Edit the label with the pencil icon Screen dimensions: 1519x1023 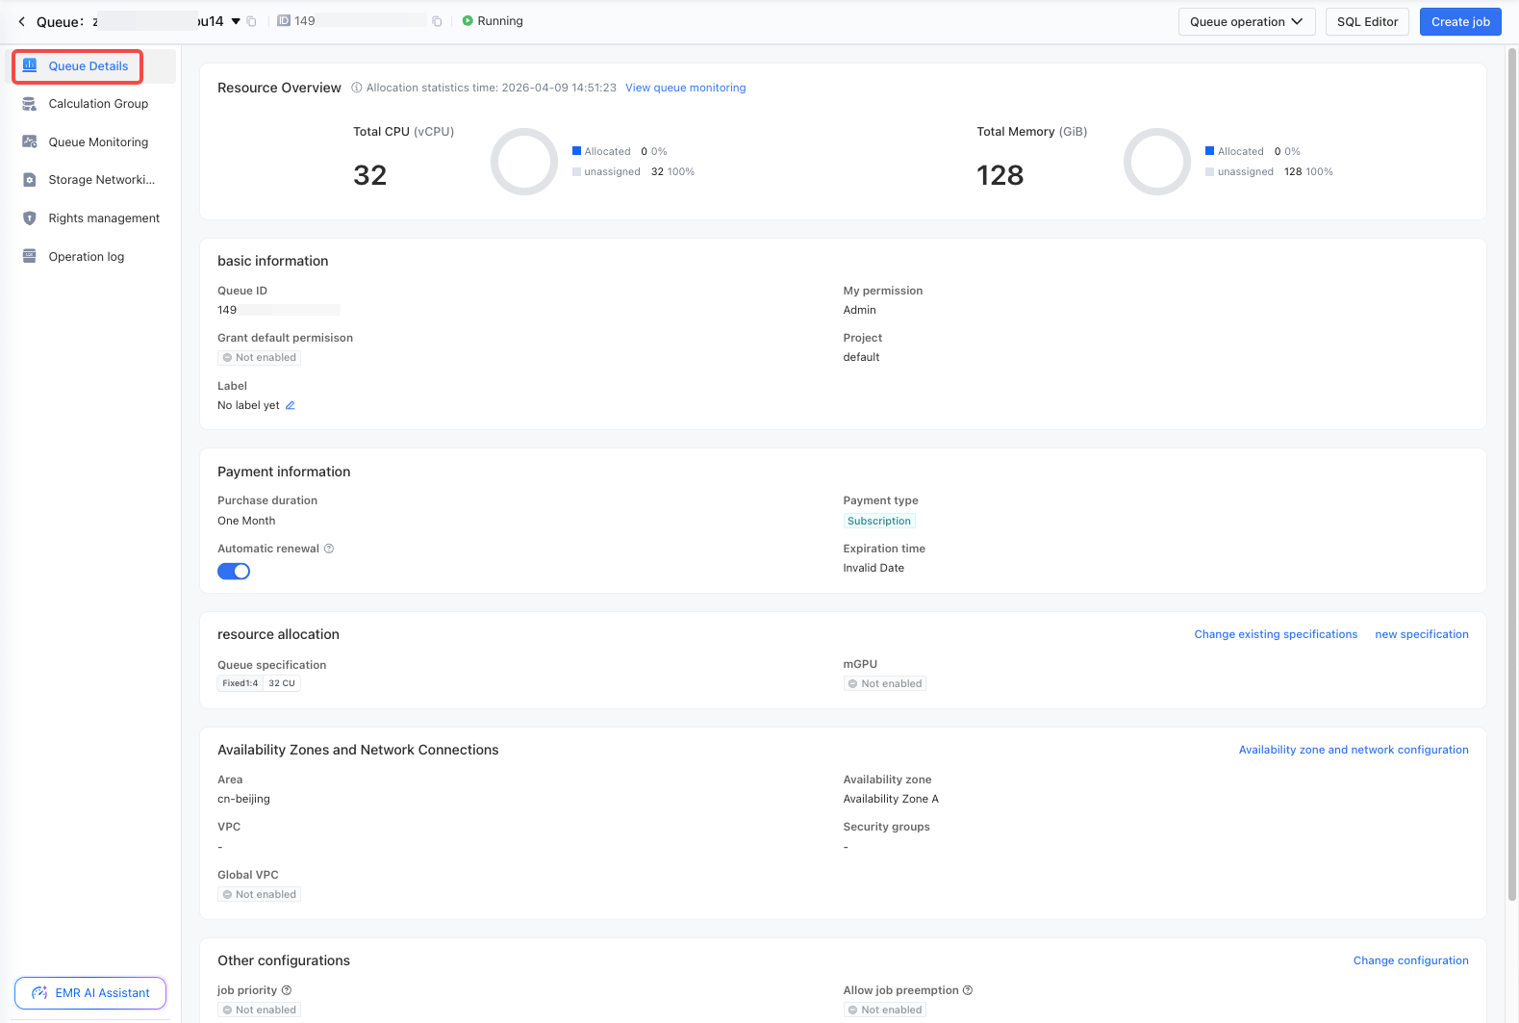[x=291, y=405]
